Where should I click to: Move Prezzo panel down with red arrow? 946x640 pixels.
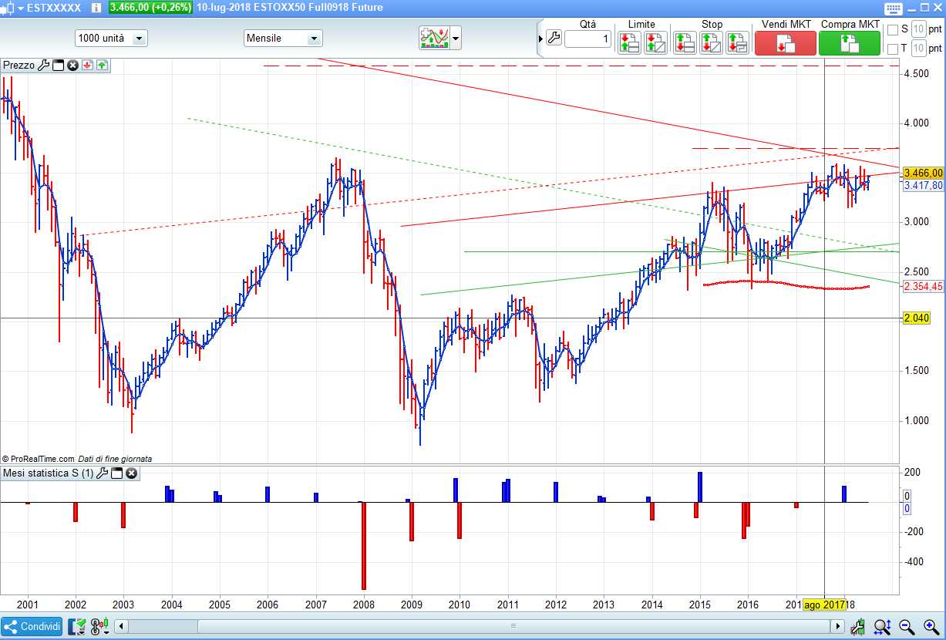pos(87,66)
